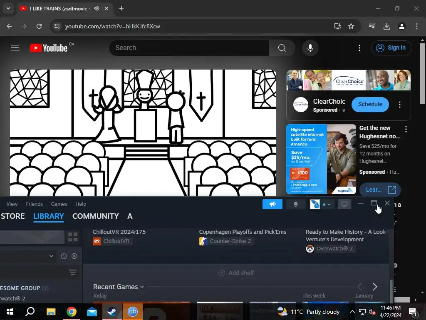Click the YouTube page vertical scrollbar
Viewport: 426px width, 320px height.
pyautogui.click(x=422, y=73)
